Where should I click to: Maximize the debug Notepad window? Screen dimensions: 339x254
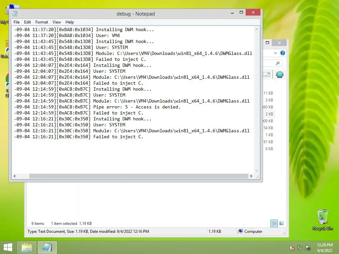click(241, 13)
